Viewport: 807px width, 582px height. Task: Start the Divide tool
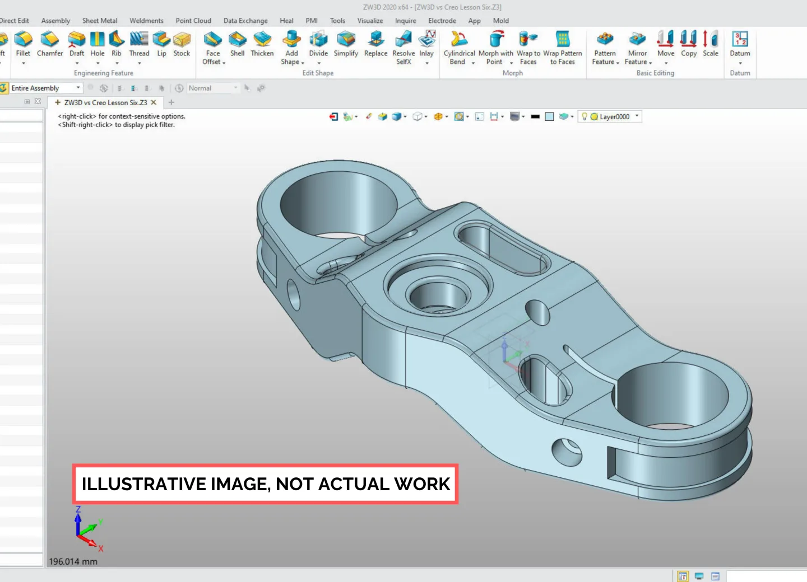point(318,44)
